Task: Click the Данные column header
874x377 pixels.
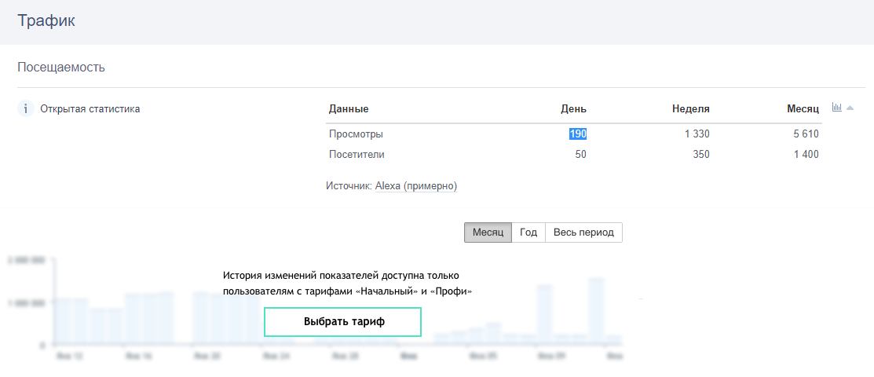Action: (349, 109)
